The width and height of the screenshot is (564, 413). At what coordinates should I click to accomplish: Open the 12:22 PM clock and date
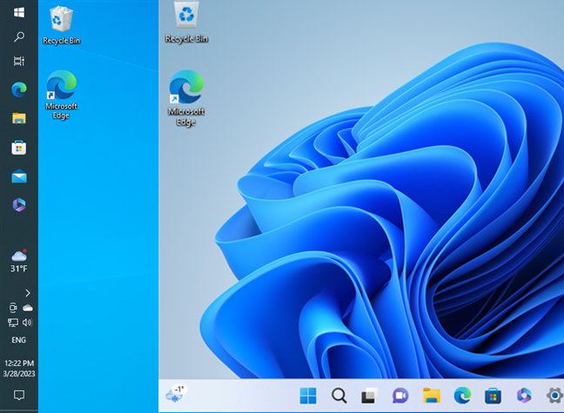pos(19,369)
